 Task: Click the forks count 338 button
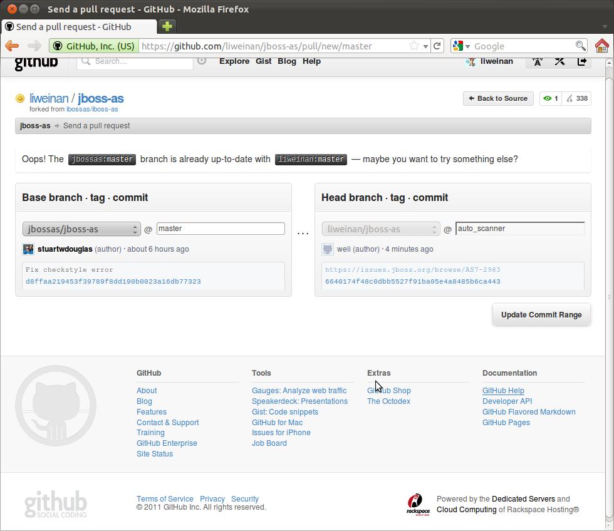(x=577, y=98)
